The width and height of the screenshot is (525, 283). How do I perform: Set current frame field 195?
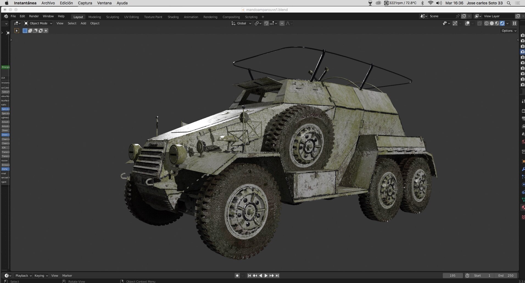coord(453,276)
